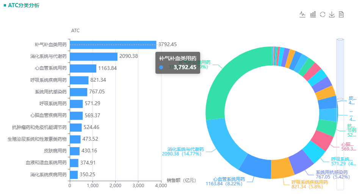Download the chart as image
The width and height of the screenshot is (362, 194).
(x=332, y=14)
